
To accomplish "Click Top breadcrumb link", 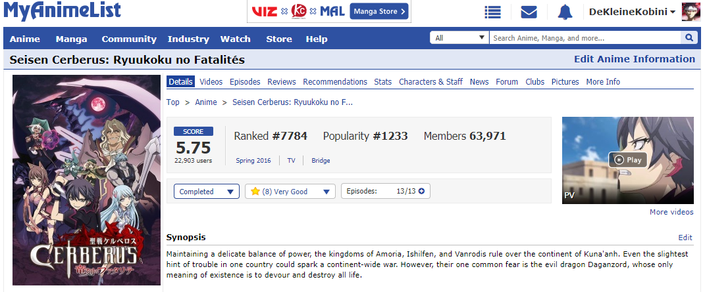I will click(172, 102).
